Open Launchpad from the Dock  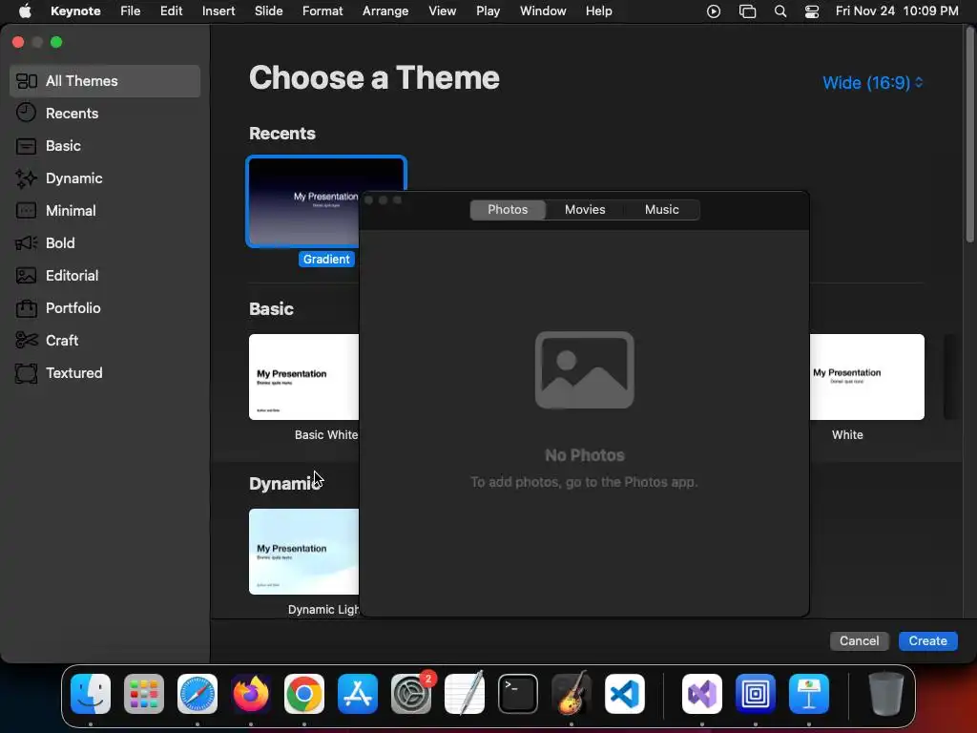pyautogui.click(x=144, y=694)
